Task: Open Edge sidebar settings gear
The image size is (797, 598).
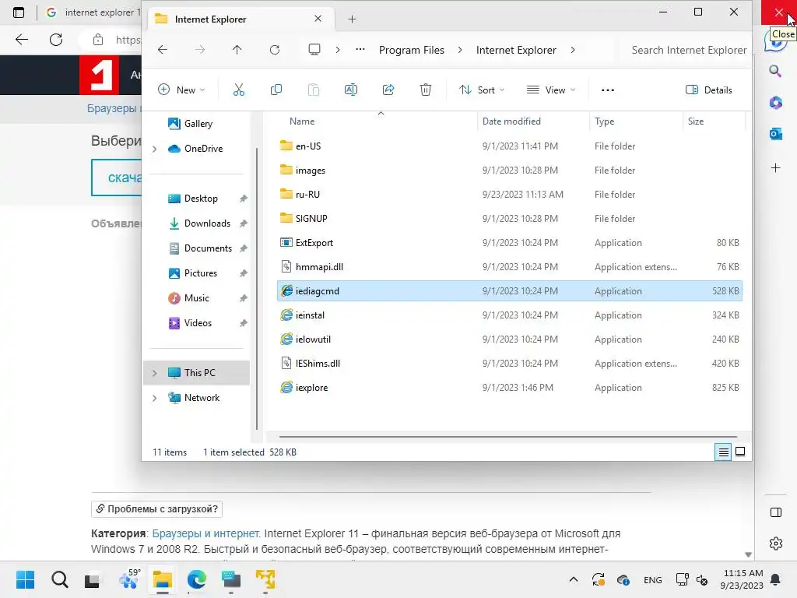Action: click(776, 543)
